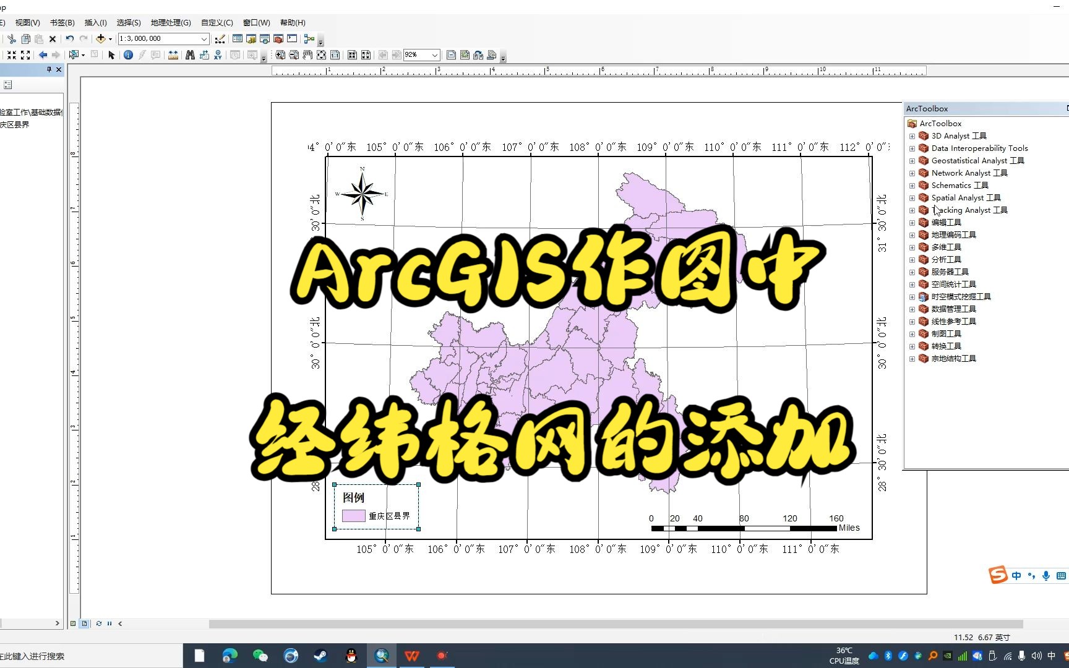Select Schematics 工具 in ArcToolbox
This screenshot has height=668, width=1069.
(x=960, y=186)
